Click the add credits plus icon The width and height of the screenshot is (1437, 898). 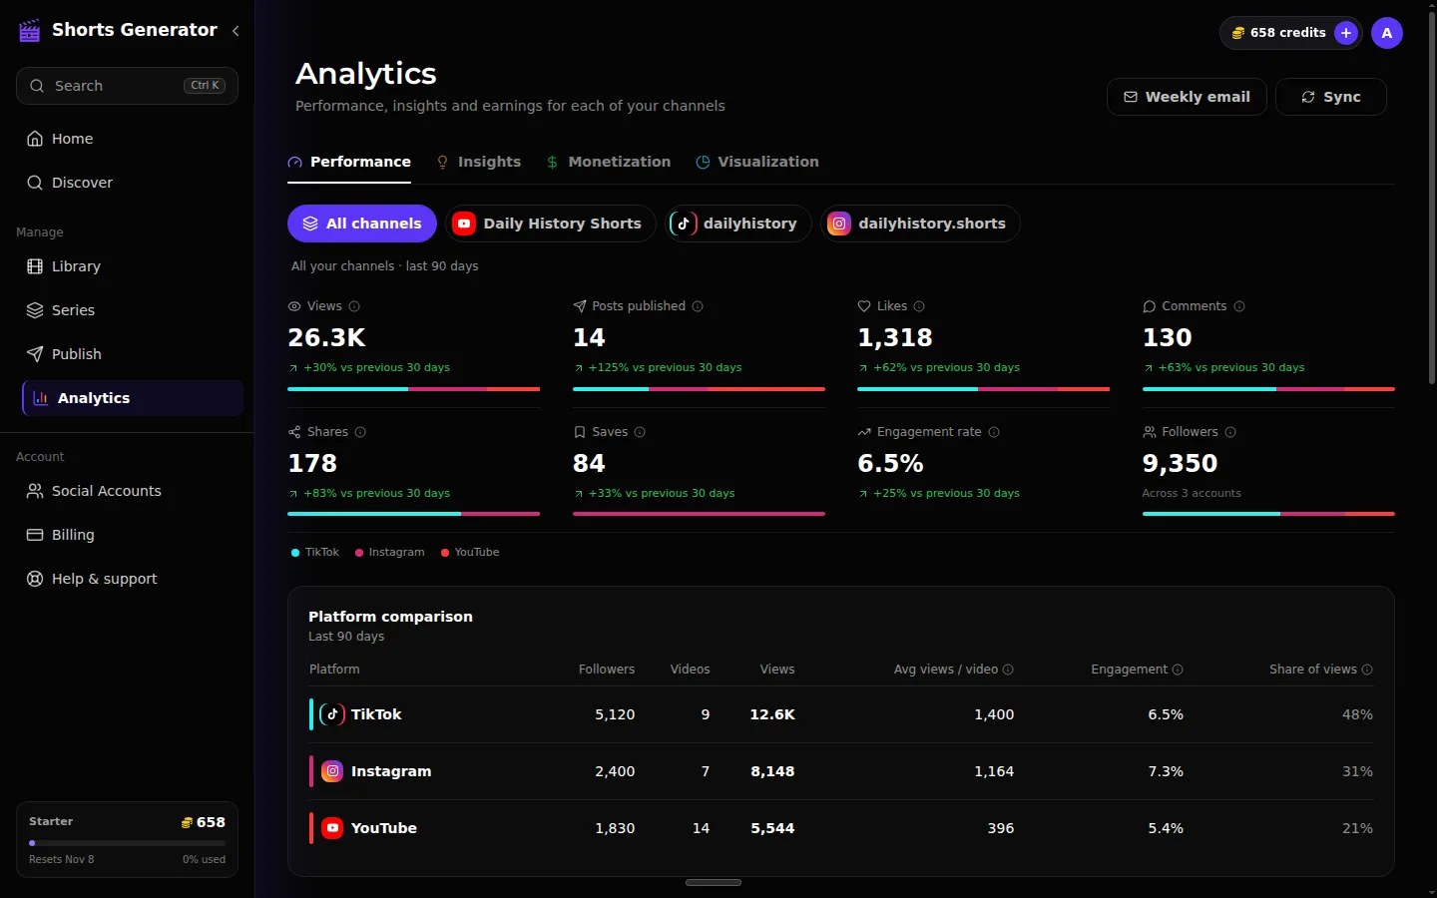click(1346, 33)
